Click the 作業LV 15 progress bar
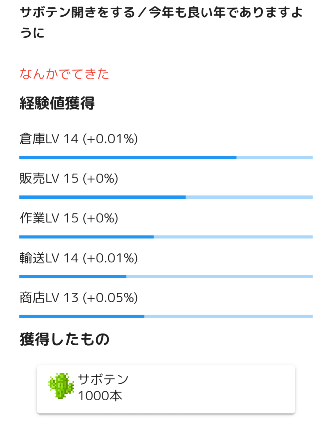 point(166,237)
